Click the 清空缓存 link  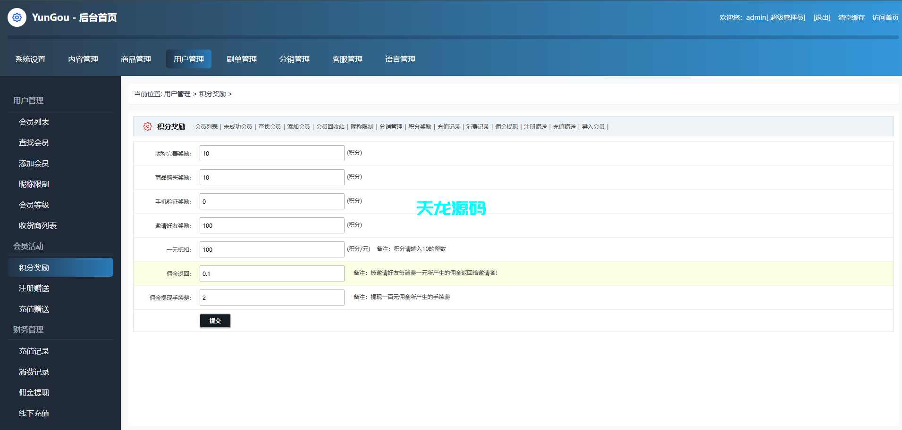851,17
